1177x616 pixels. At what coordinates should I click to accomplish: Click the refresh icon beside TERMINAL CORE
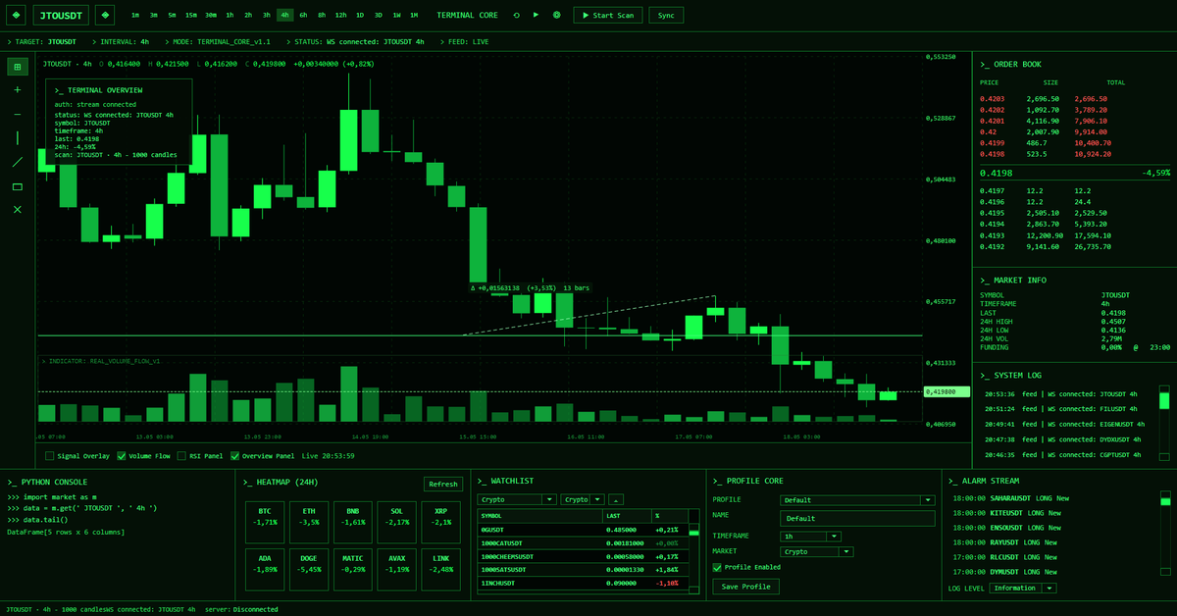pyautogui.click(x=517, y=15)
